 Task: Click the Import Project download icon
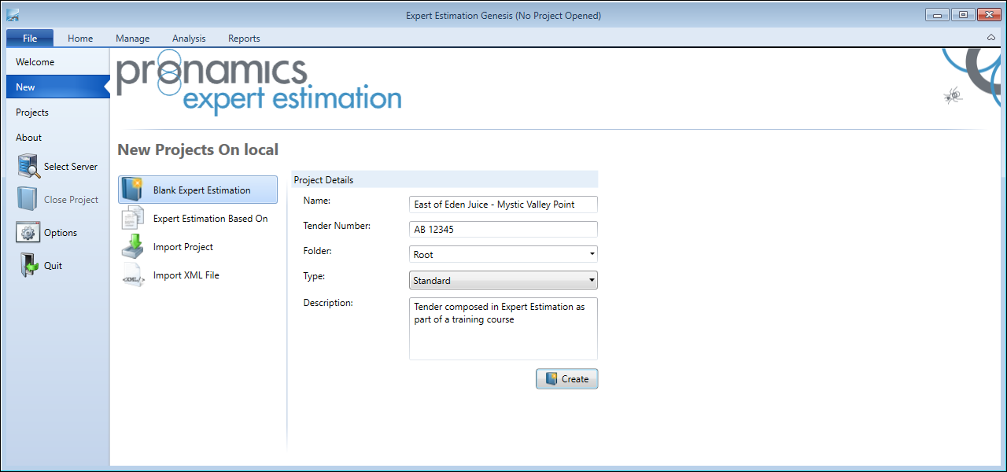point(132,247)
